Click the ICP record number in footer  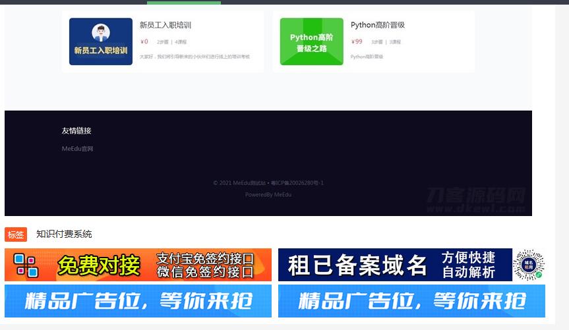[x=297, y=182]
